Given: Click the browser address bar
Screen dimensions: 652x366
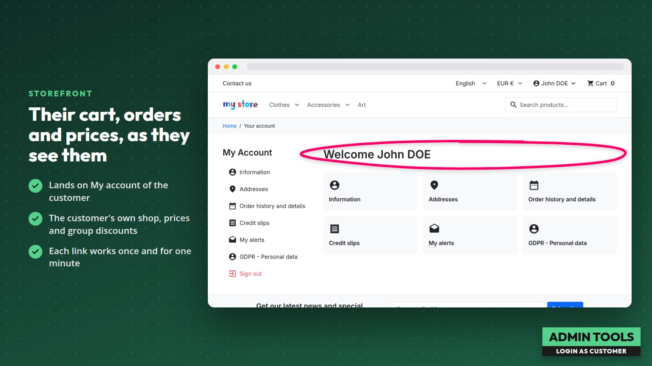Looking at the screenshot, I should (435, 67).
